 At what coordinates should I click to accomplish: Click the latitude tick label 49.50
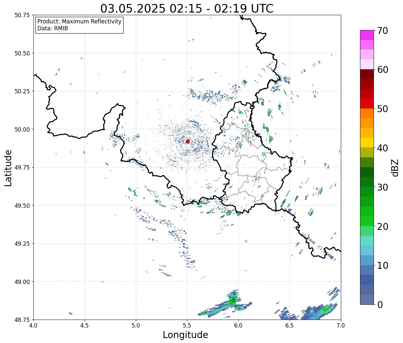[22, 205]
